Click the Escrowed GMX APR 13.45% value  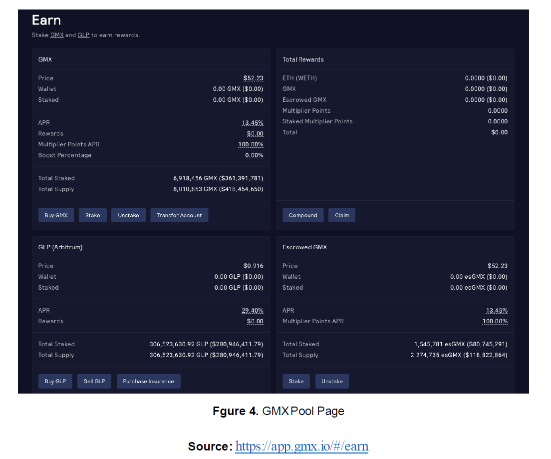pyautogui.click(x=497, y=311)
